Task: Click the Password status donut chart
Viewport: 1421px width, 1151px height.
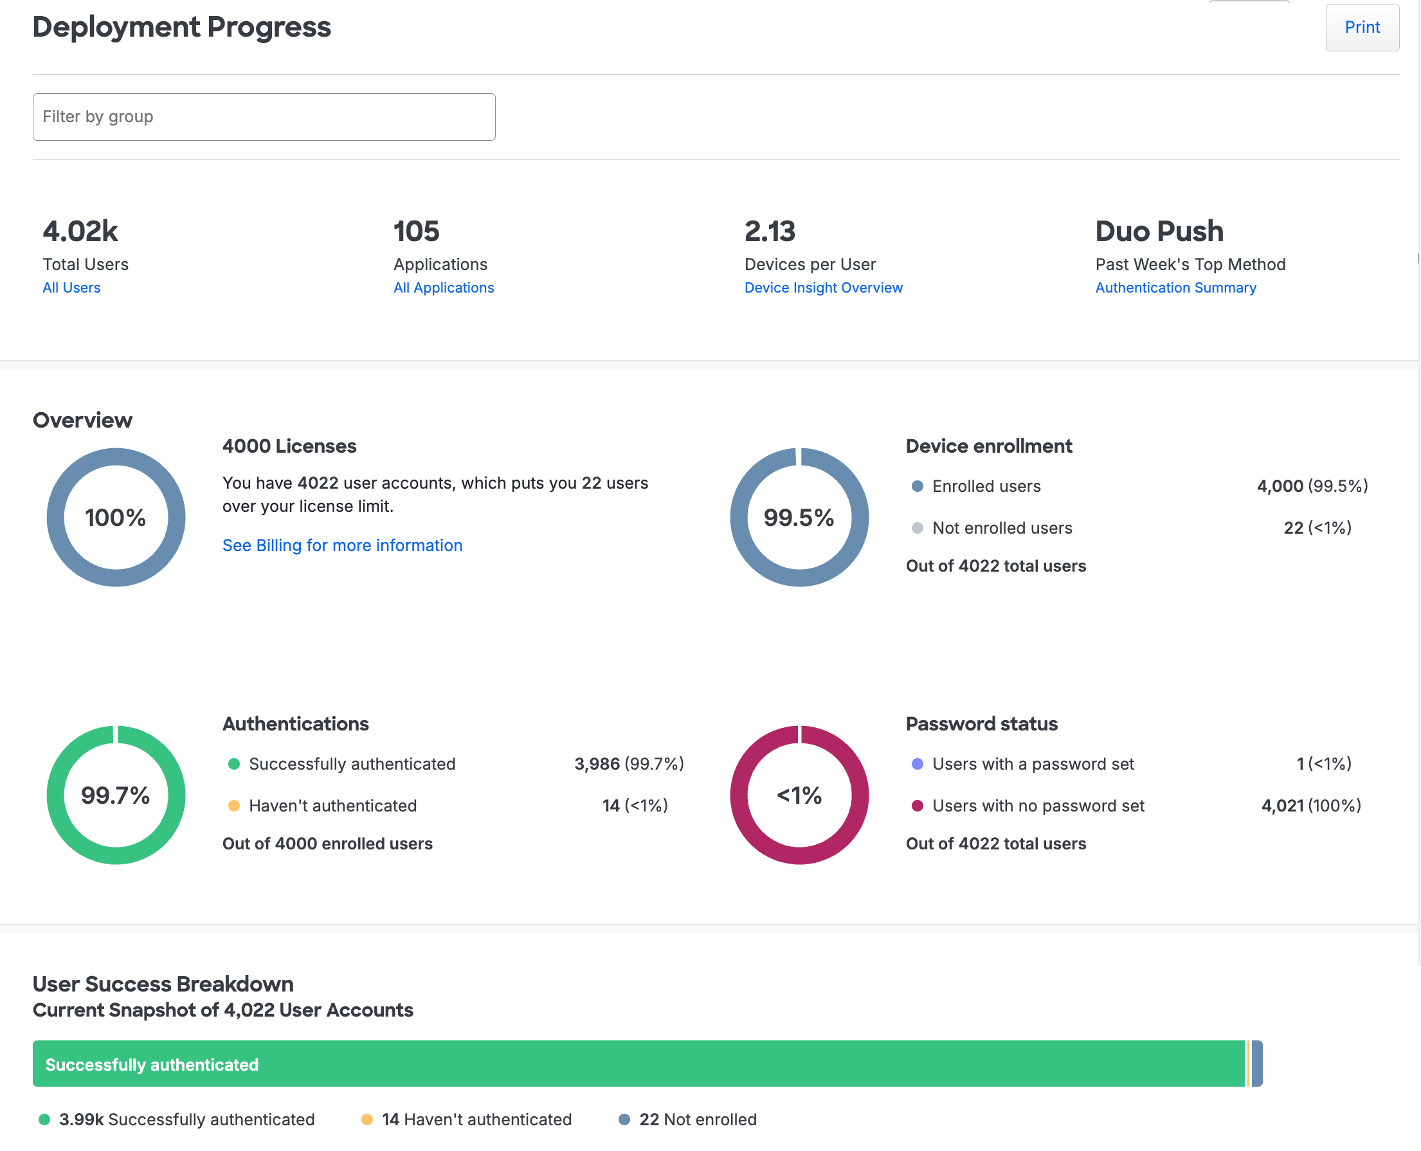Action: pos(799,795)
